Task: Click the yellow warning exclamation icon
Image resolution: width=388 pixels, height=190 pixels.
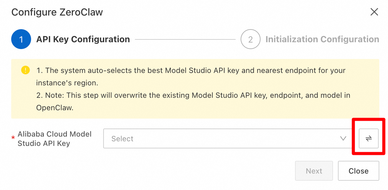Action: (x=25, y=70)
